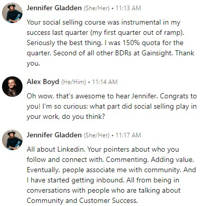Open Alex Boyd's profile photo
Image resolution: width=203 pixels, height=206 pixels.
(x=12, y=87)
